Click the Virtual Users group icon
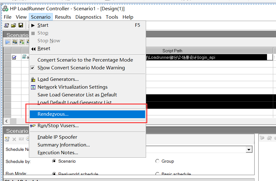Image resolution: width=276 pixels, height=181 pixels. tap(15, 42)
